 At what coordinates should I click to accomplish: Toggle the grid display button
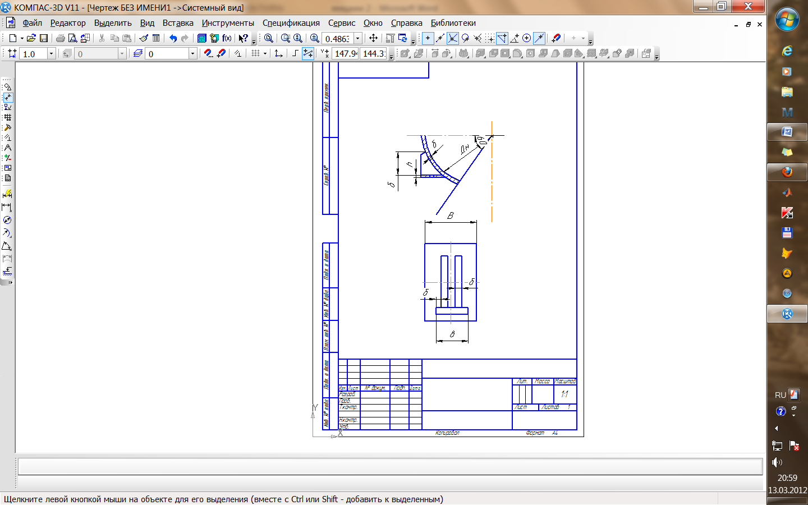pyautogui.click(x=255, y=53)
